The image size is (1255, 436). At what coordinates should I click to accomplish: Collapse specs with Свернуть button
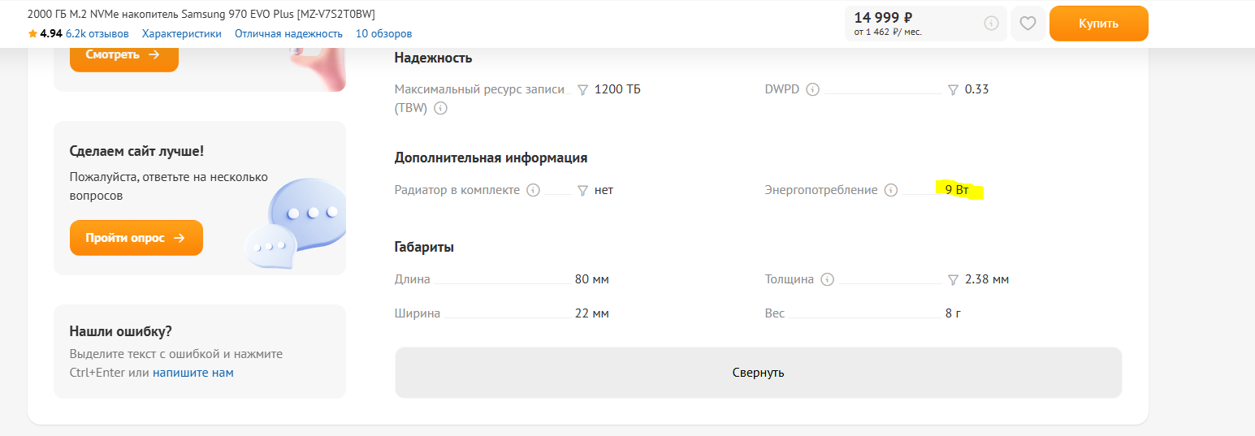pyautogui.click(x=758, y=373)
